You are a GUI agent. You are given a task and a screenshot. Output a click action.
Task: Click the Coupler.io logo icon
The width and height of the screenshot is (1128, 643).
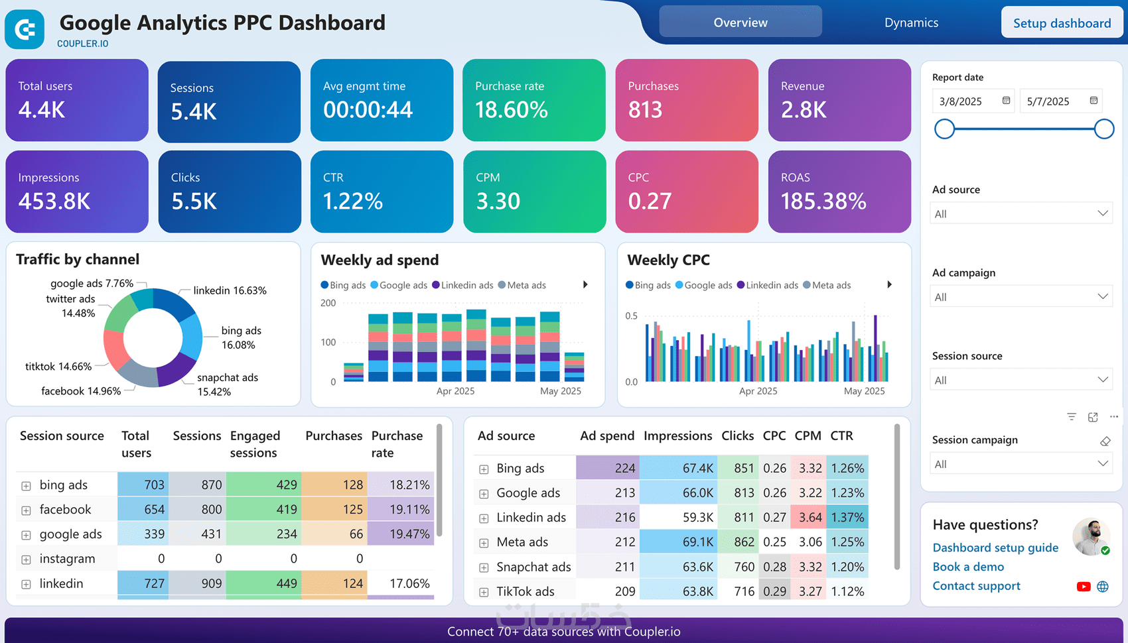tap(25, 29)
